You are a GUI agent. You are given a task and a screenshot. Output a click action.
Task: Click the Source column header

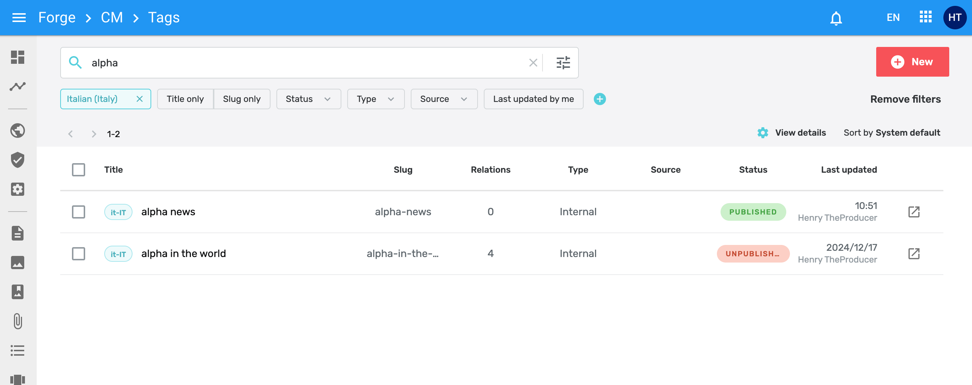coord(665,170)
